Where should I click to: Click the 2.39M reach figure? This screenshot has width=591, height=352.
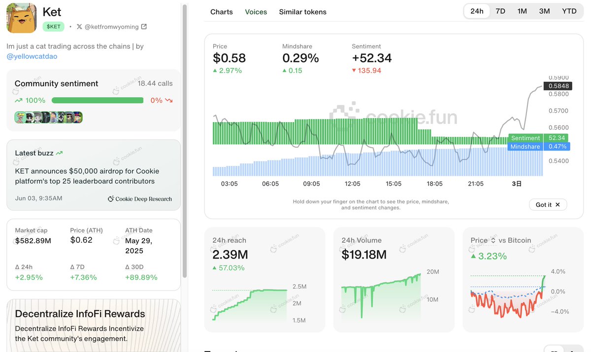230,255
